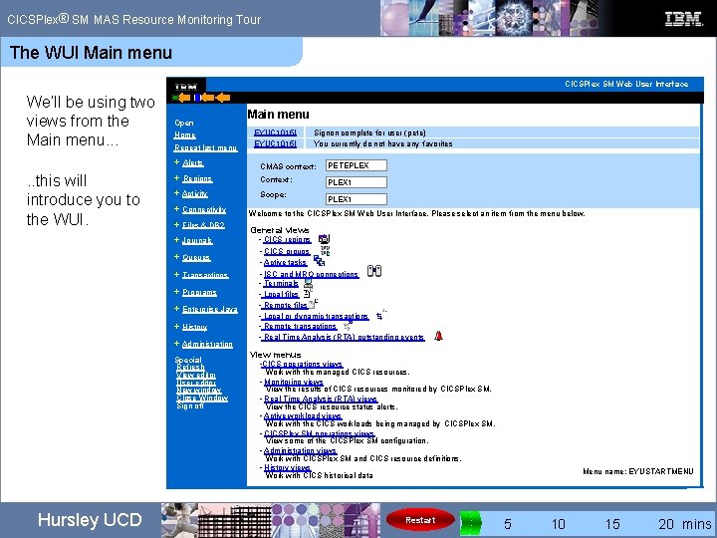
Task: Click the Remote transactions arrows icon
Action: coord(348,326)
